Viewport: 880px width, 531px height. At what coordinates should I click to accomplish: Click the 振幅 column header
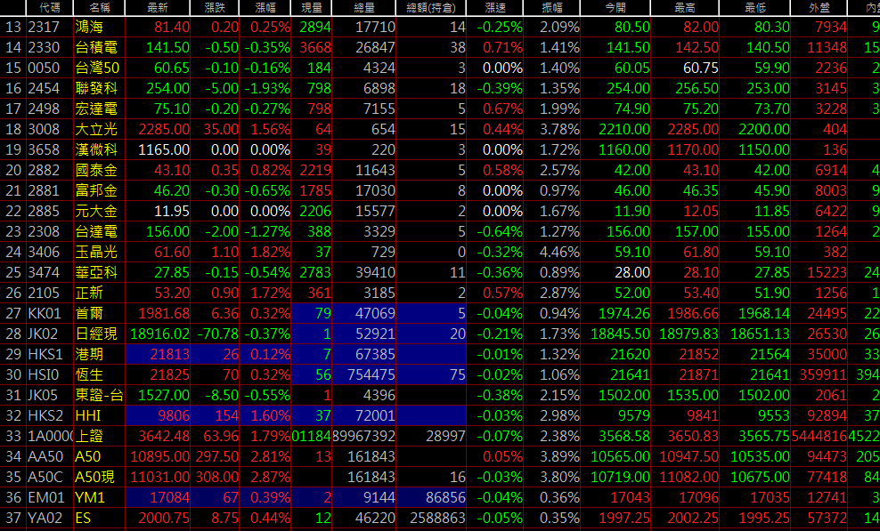[552, 8]
